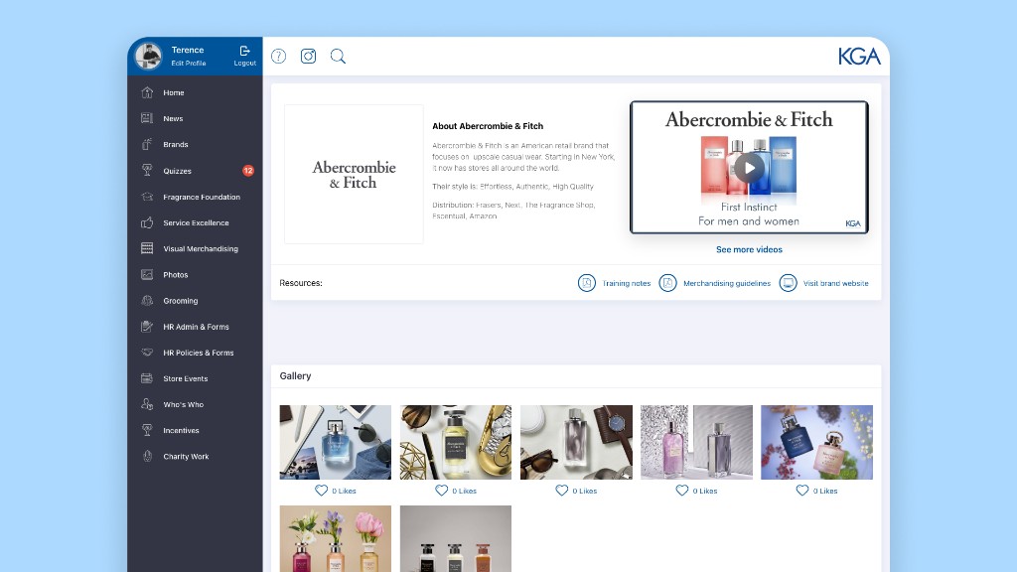Click the Abercrombie & Fitch brand logo tile
The height and width of the screenshot is (572, 1017).
(354, 175)
